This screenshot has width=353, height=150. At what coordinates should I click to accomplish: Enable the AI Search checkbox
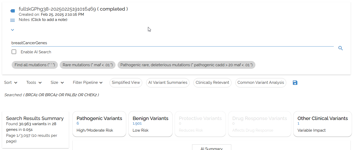coord(14,52)
